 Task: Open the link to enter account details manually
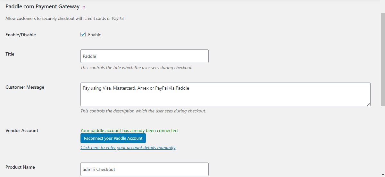[128, 147]
